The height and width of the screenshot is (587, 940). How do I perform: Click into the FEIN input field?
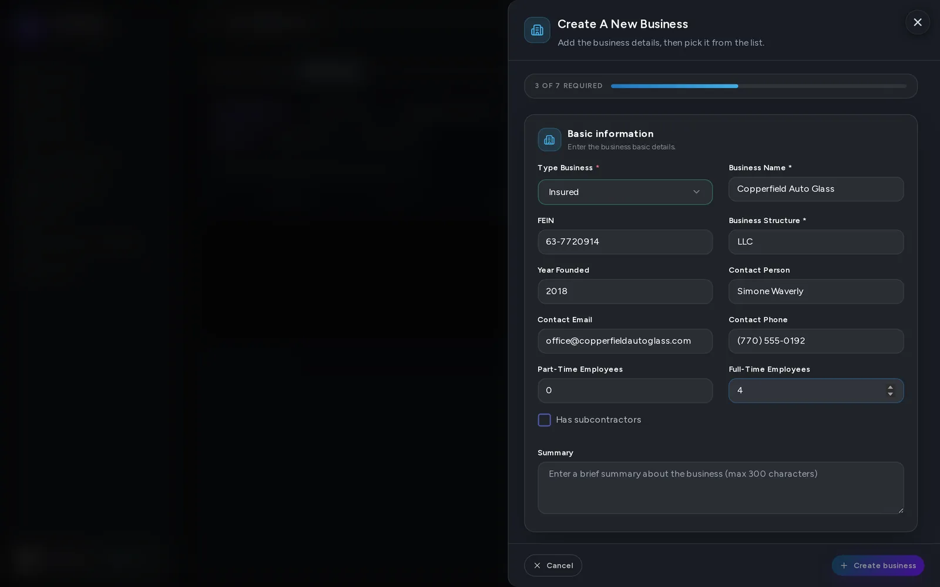click(x=625, y=242)
